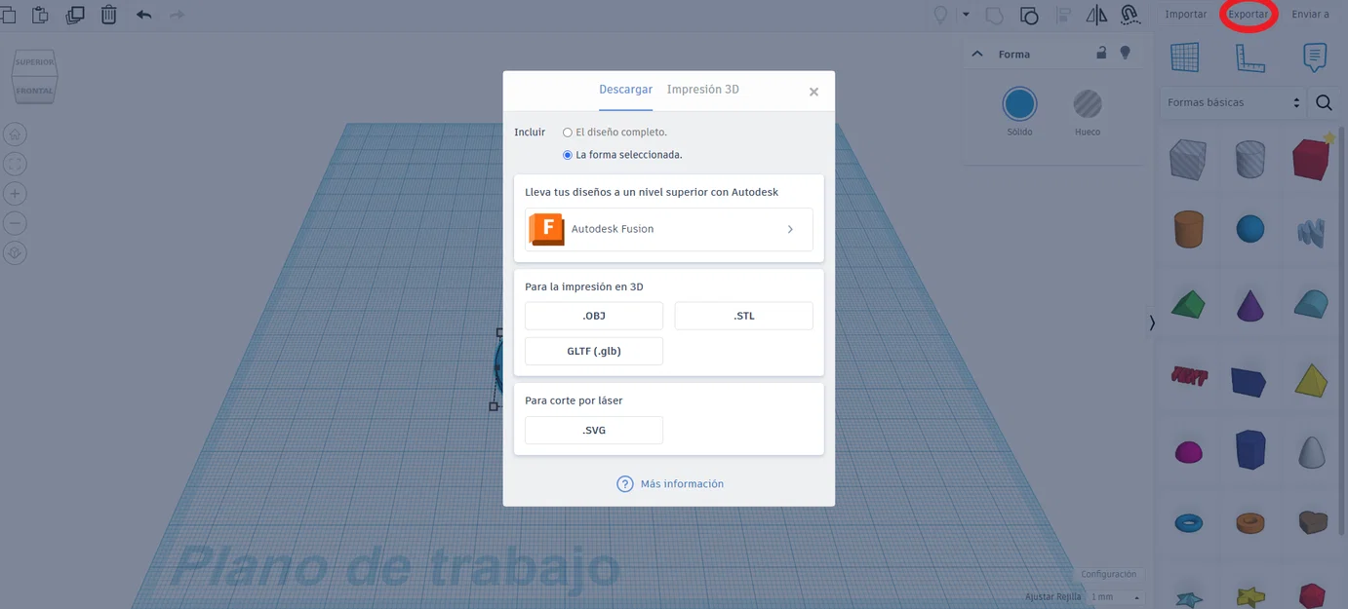
Task: Export as .OBJ
Action: click(594, 316)
